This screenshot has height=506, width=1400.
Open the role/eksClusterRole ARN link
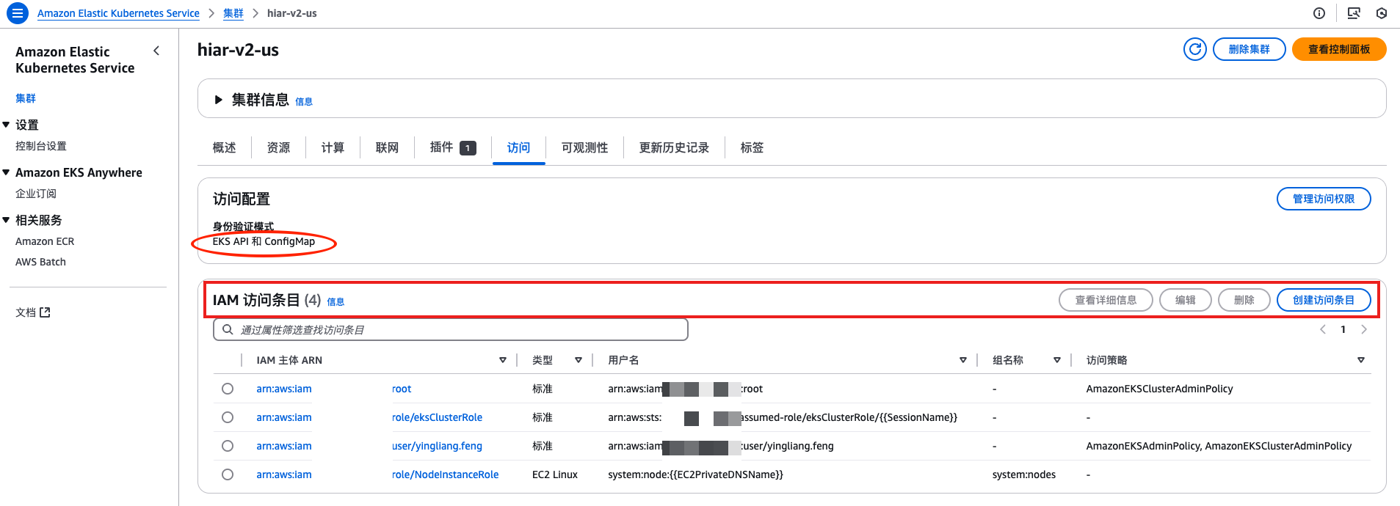369,417
